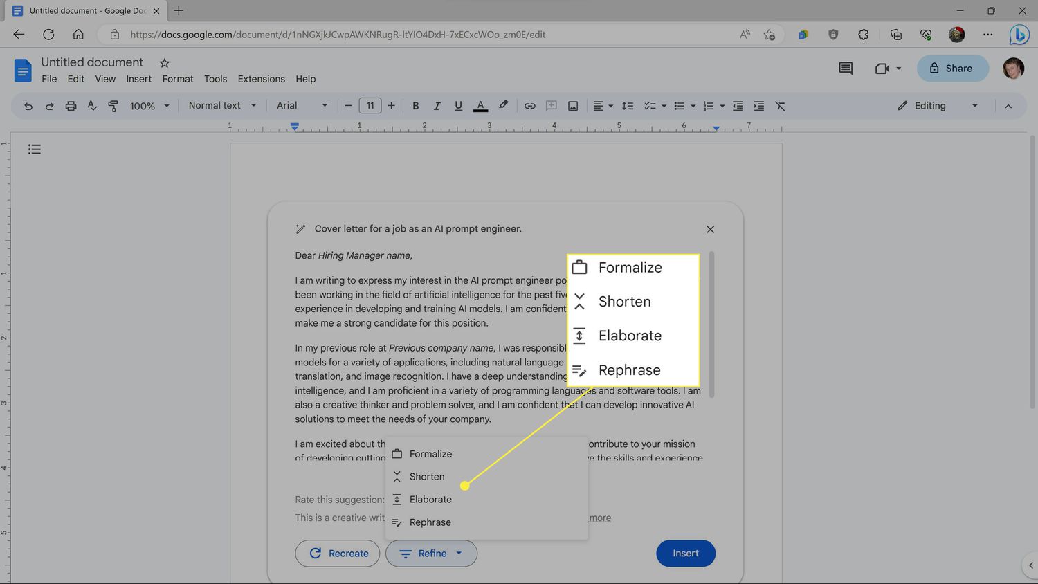This screenshot has height=584, width=1038.
Task: Open the Extensions menu
Action: (x=261, y=79)
